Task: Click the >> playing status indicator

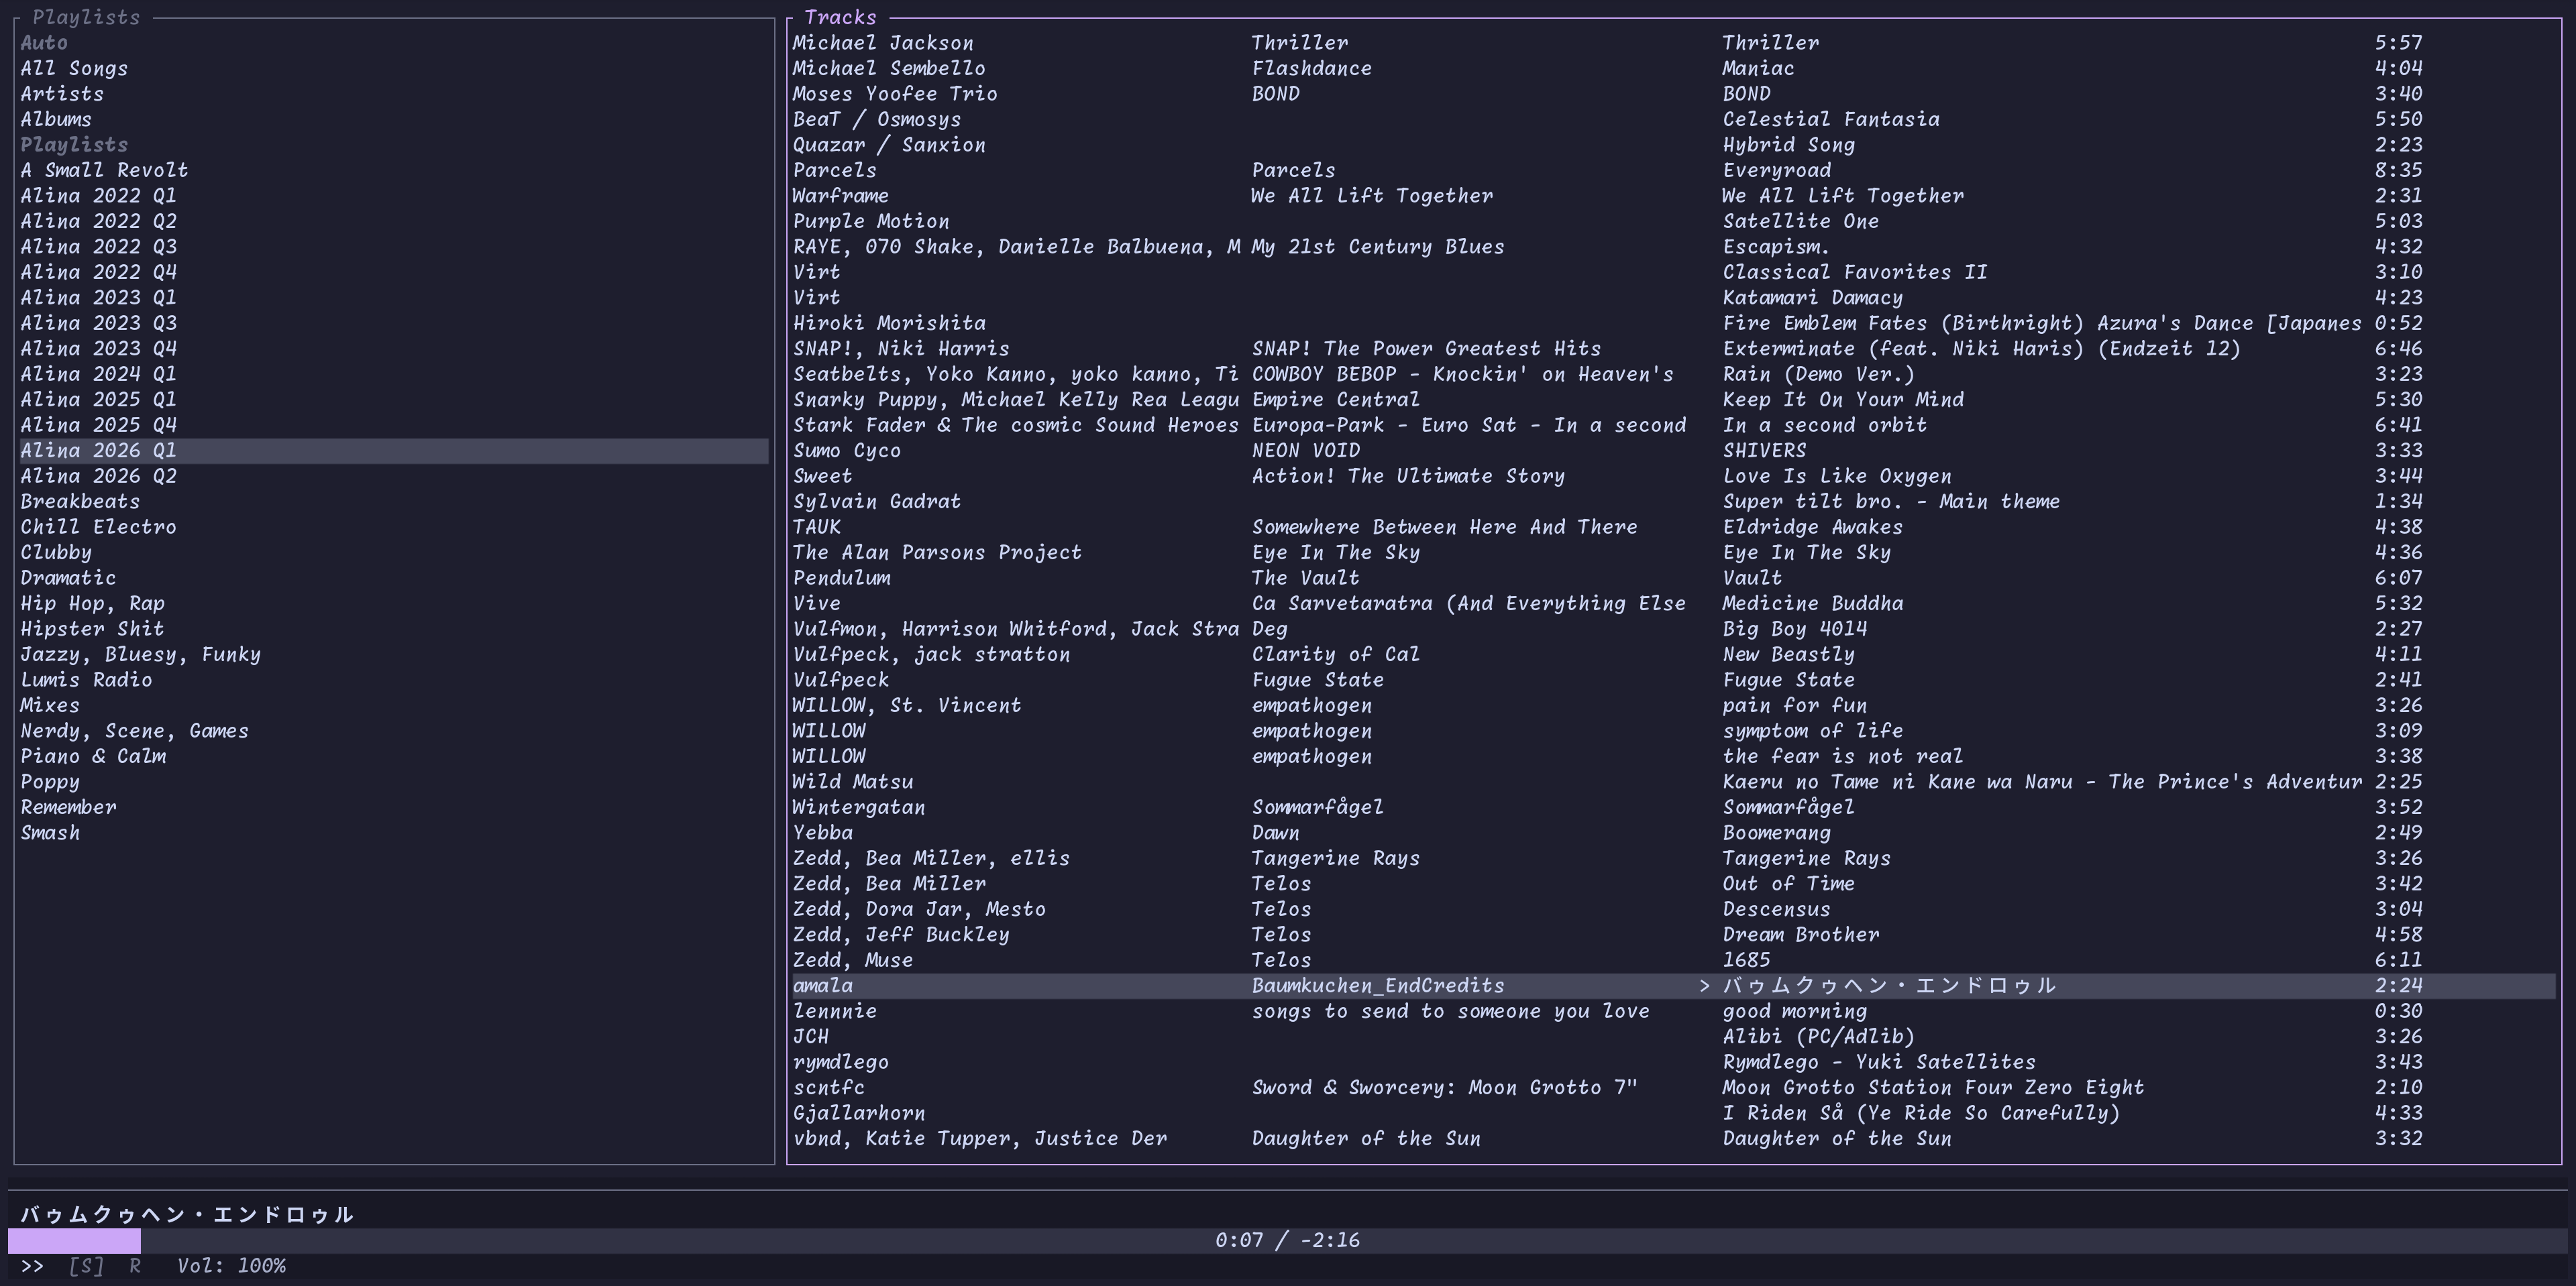Action: (32, 1266)
